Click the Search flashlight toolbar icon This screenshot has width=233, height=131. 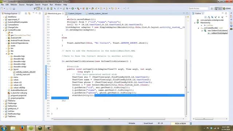[96, 8]
